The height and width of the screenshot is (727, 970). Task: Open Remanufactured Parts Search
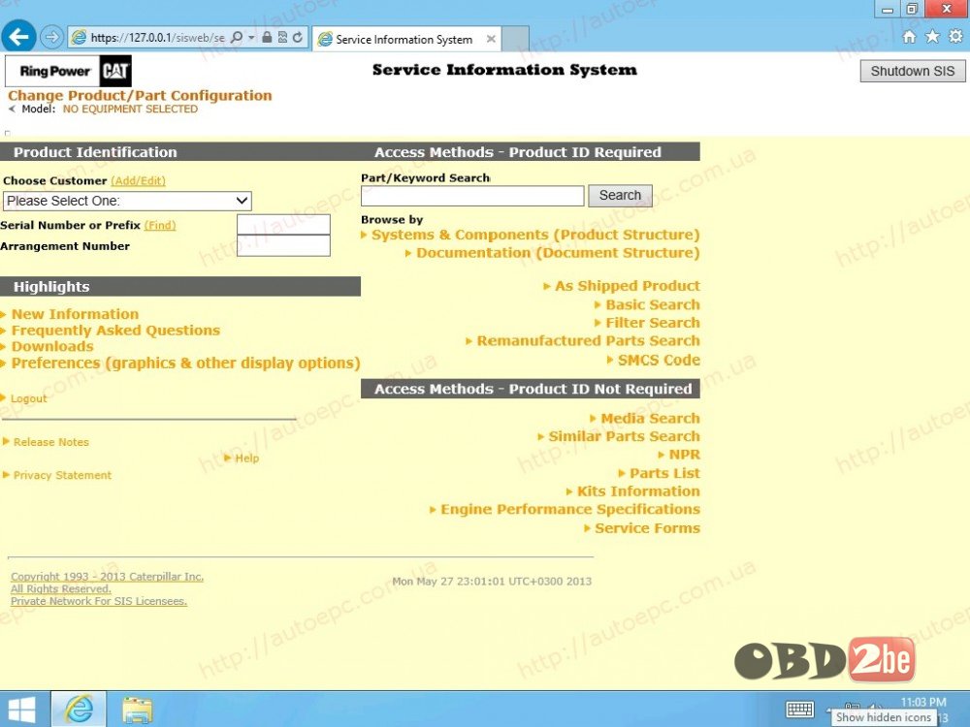click(x=589, y=340)
